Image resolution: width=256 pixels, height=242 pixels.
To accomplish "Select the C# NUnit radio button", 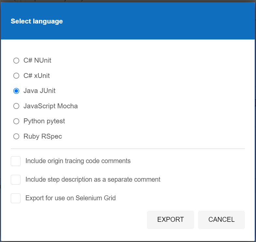I will 16,61.
